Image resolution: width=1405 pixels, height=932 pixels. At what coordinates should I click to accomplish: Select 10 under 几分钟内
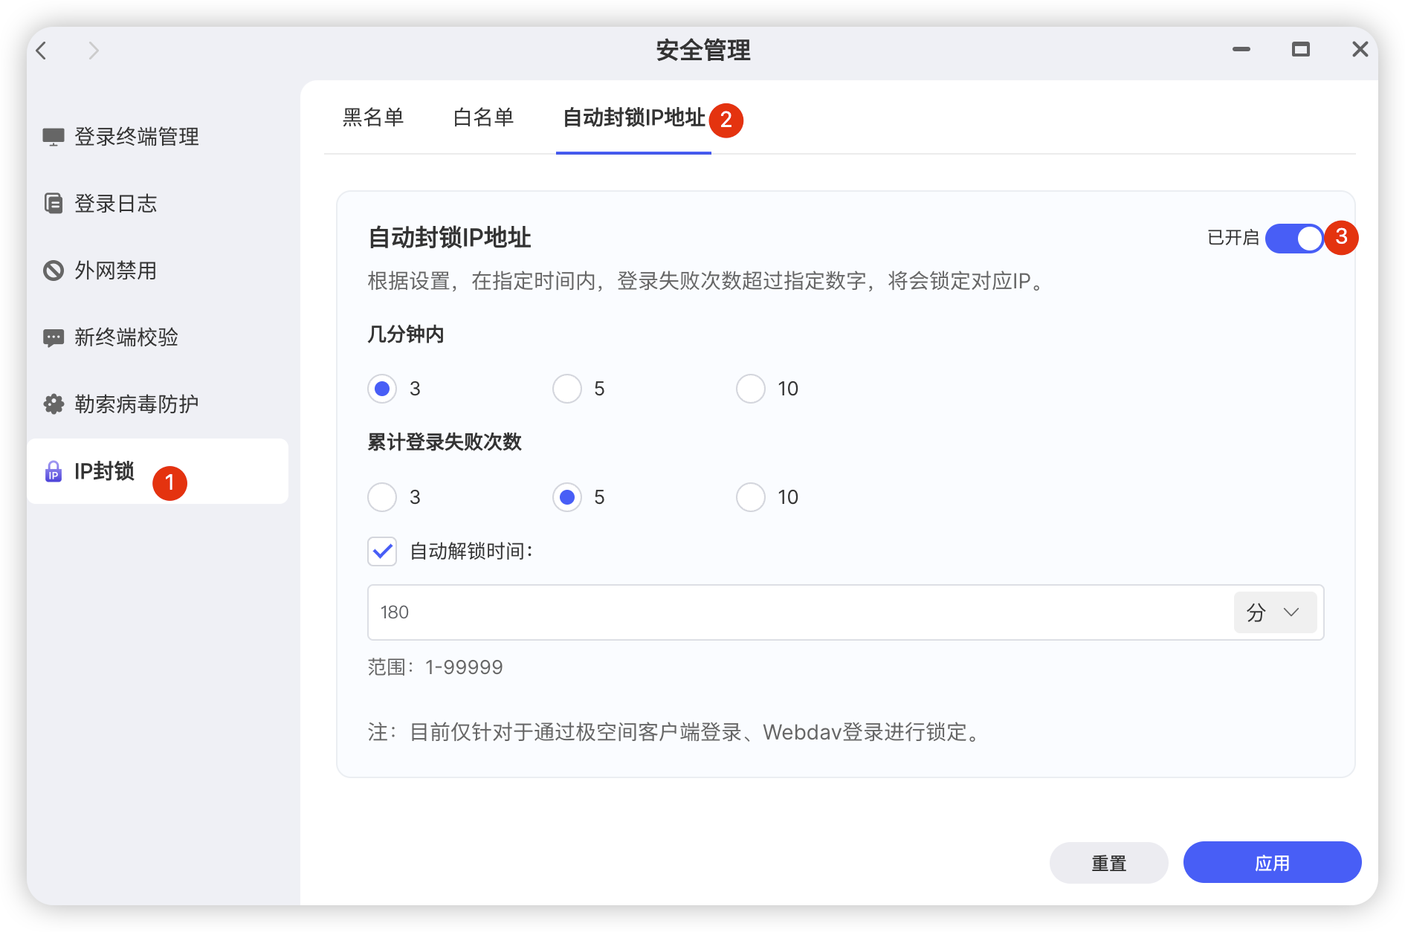coord(751,389)
